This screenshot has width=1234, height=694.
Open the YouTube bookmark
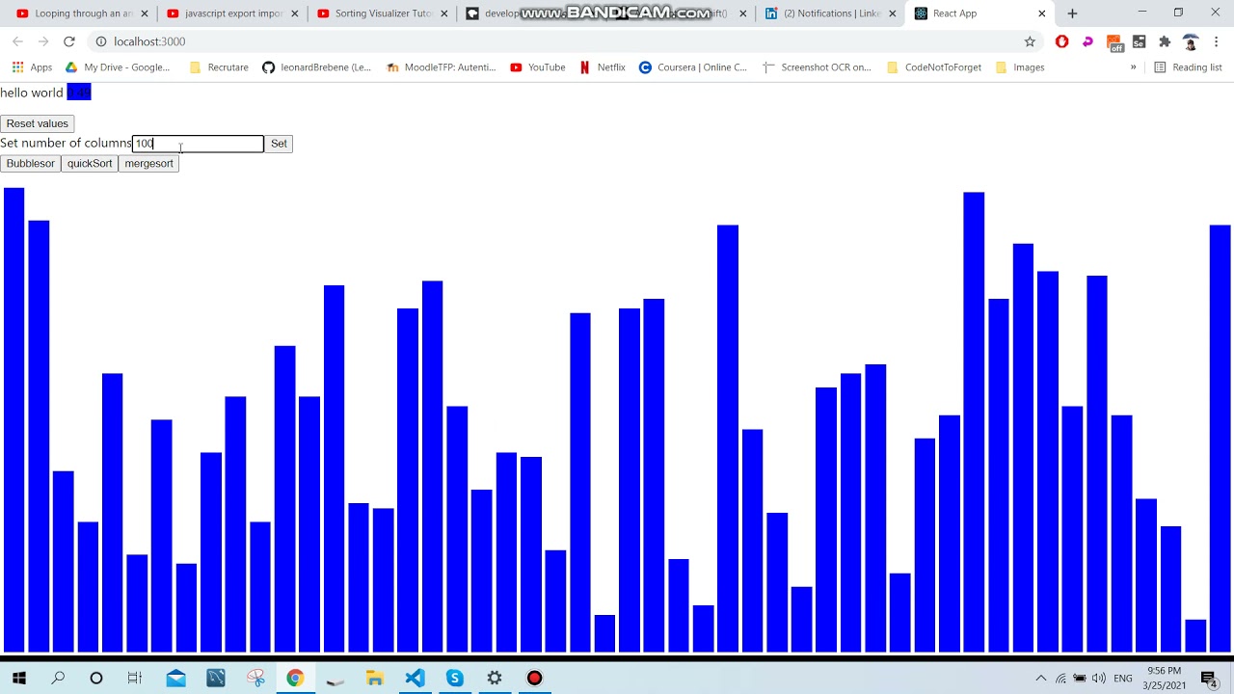tap(537, 67)
